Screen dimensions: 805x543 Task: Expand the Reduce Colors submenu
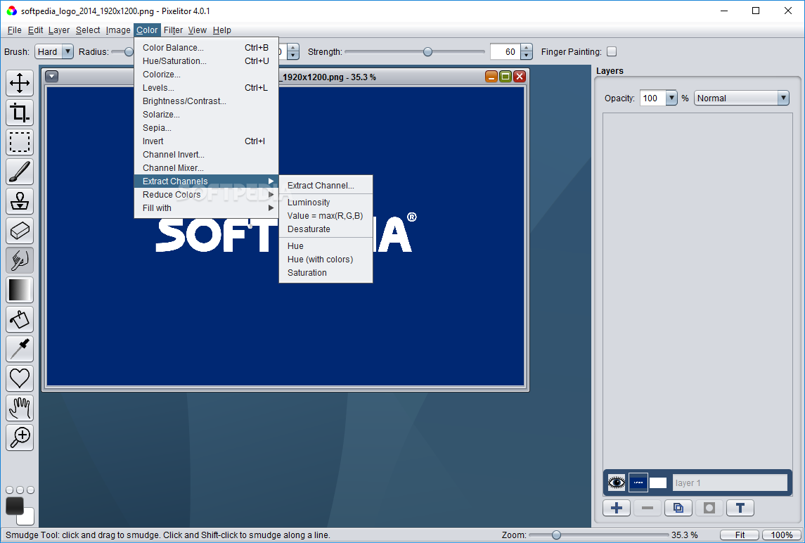coord(207,195)
